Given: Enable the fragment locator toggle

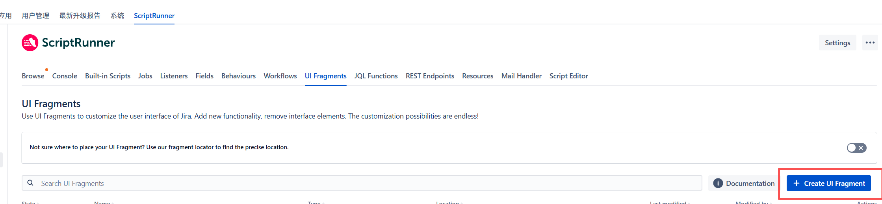Looking at the screenshot, I should point(856,148).
